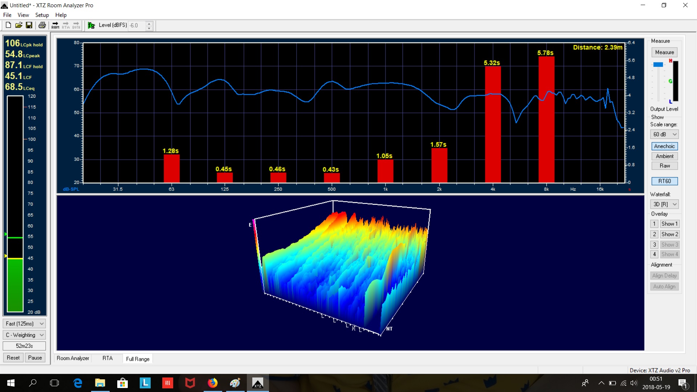
Task: Click the Align Delay alignment button
Action: pyautogui.click(x=664, y=275)
